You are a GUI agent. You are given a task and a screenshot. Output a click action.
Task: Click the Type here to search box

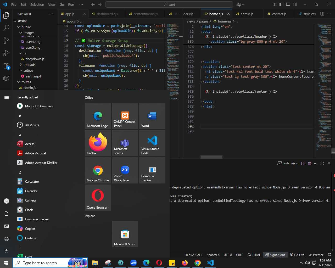point(50,263)
